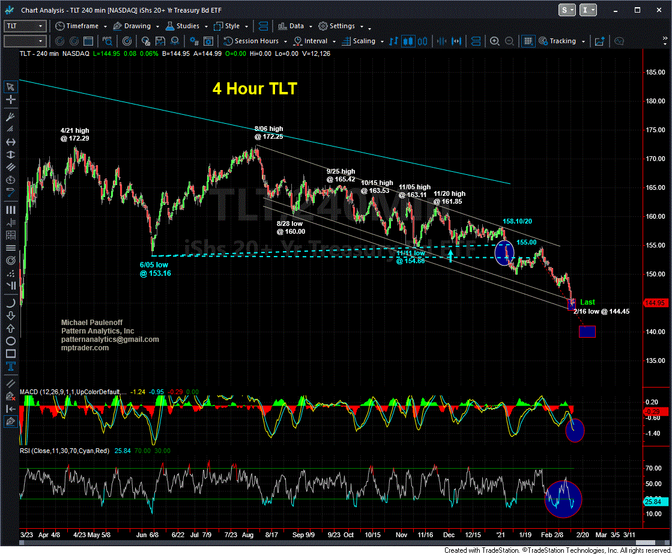The image size is (672, 554).
Task: Click the -0.29 MACD value marker on axis
Action: coord(655,412)
